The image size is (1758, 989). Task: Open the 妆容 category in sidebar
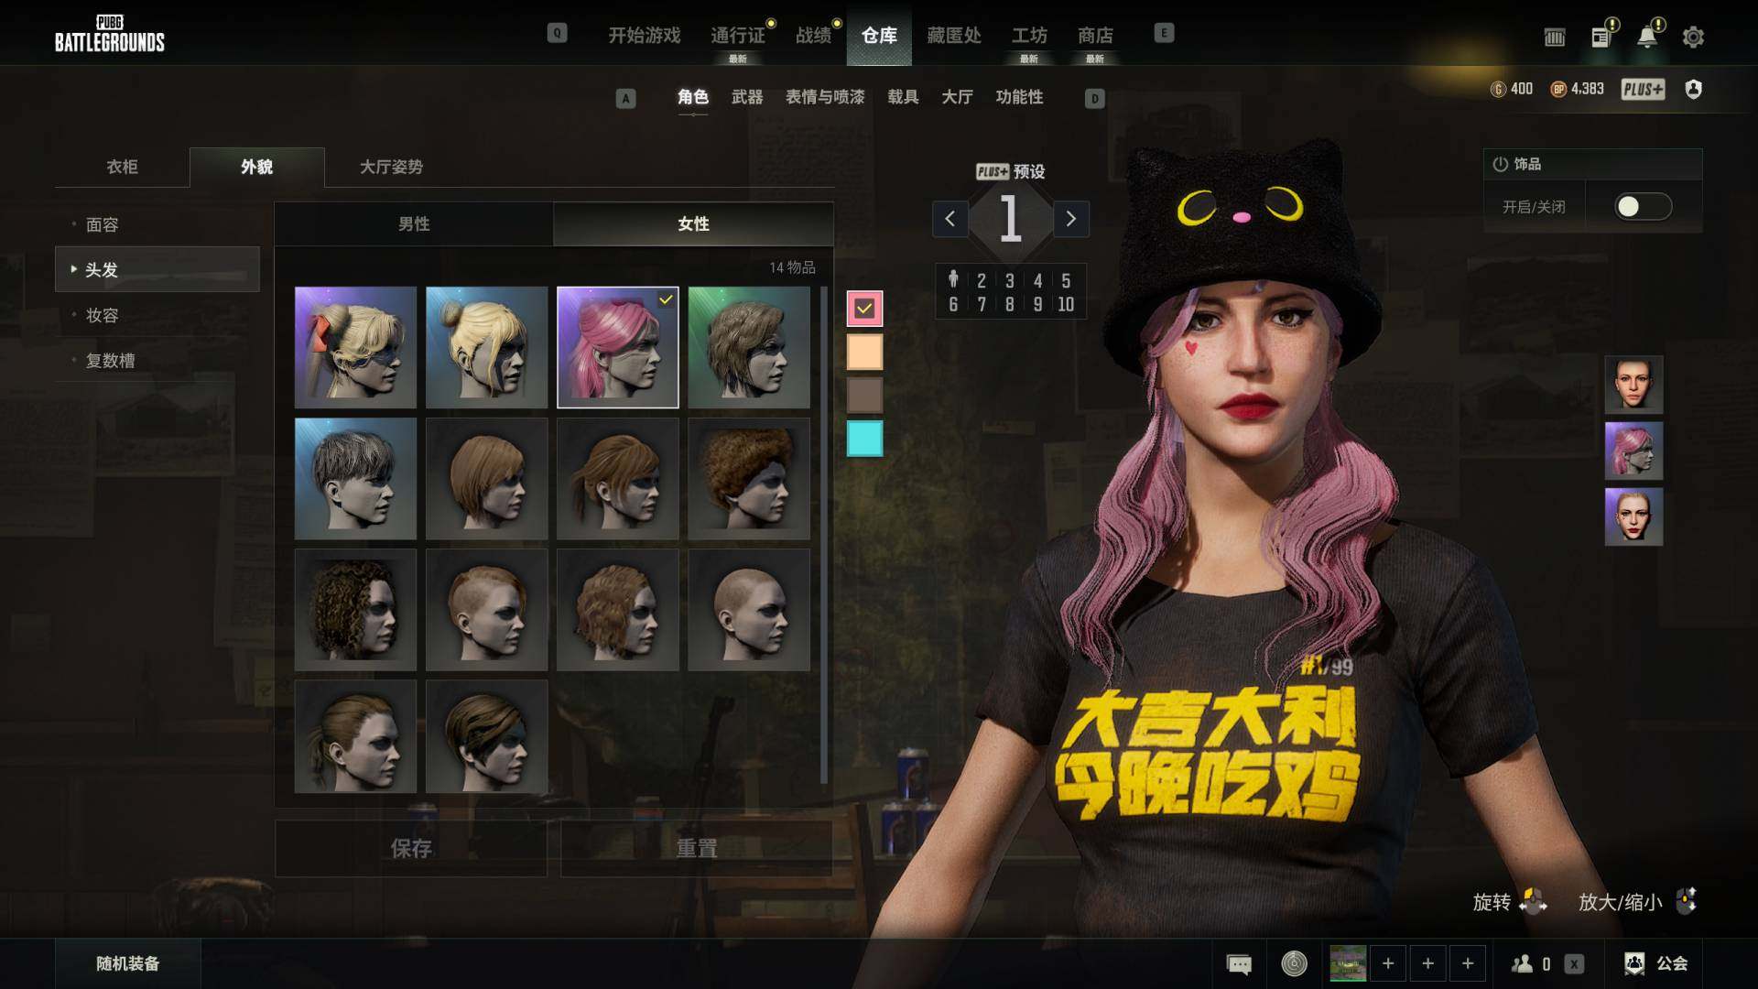[x=157, y=315]
